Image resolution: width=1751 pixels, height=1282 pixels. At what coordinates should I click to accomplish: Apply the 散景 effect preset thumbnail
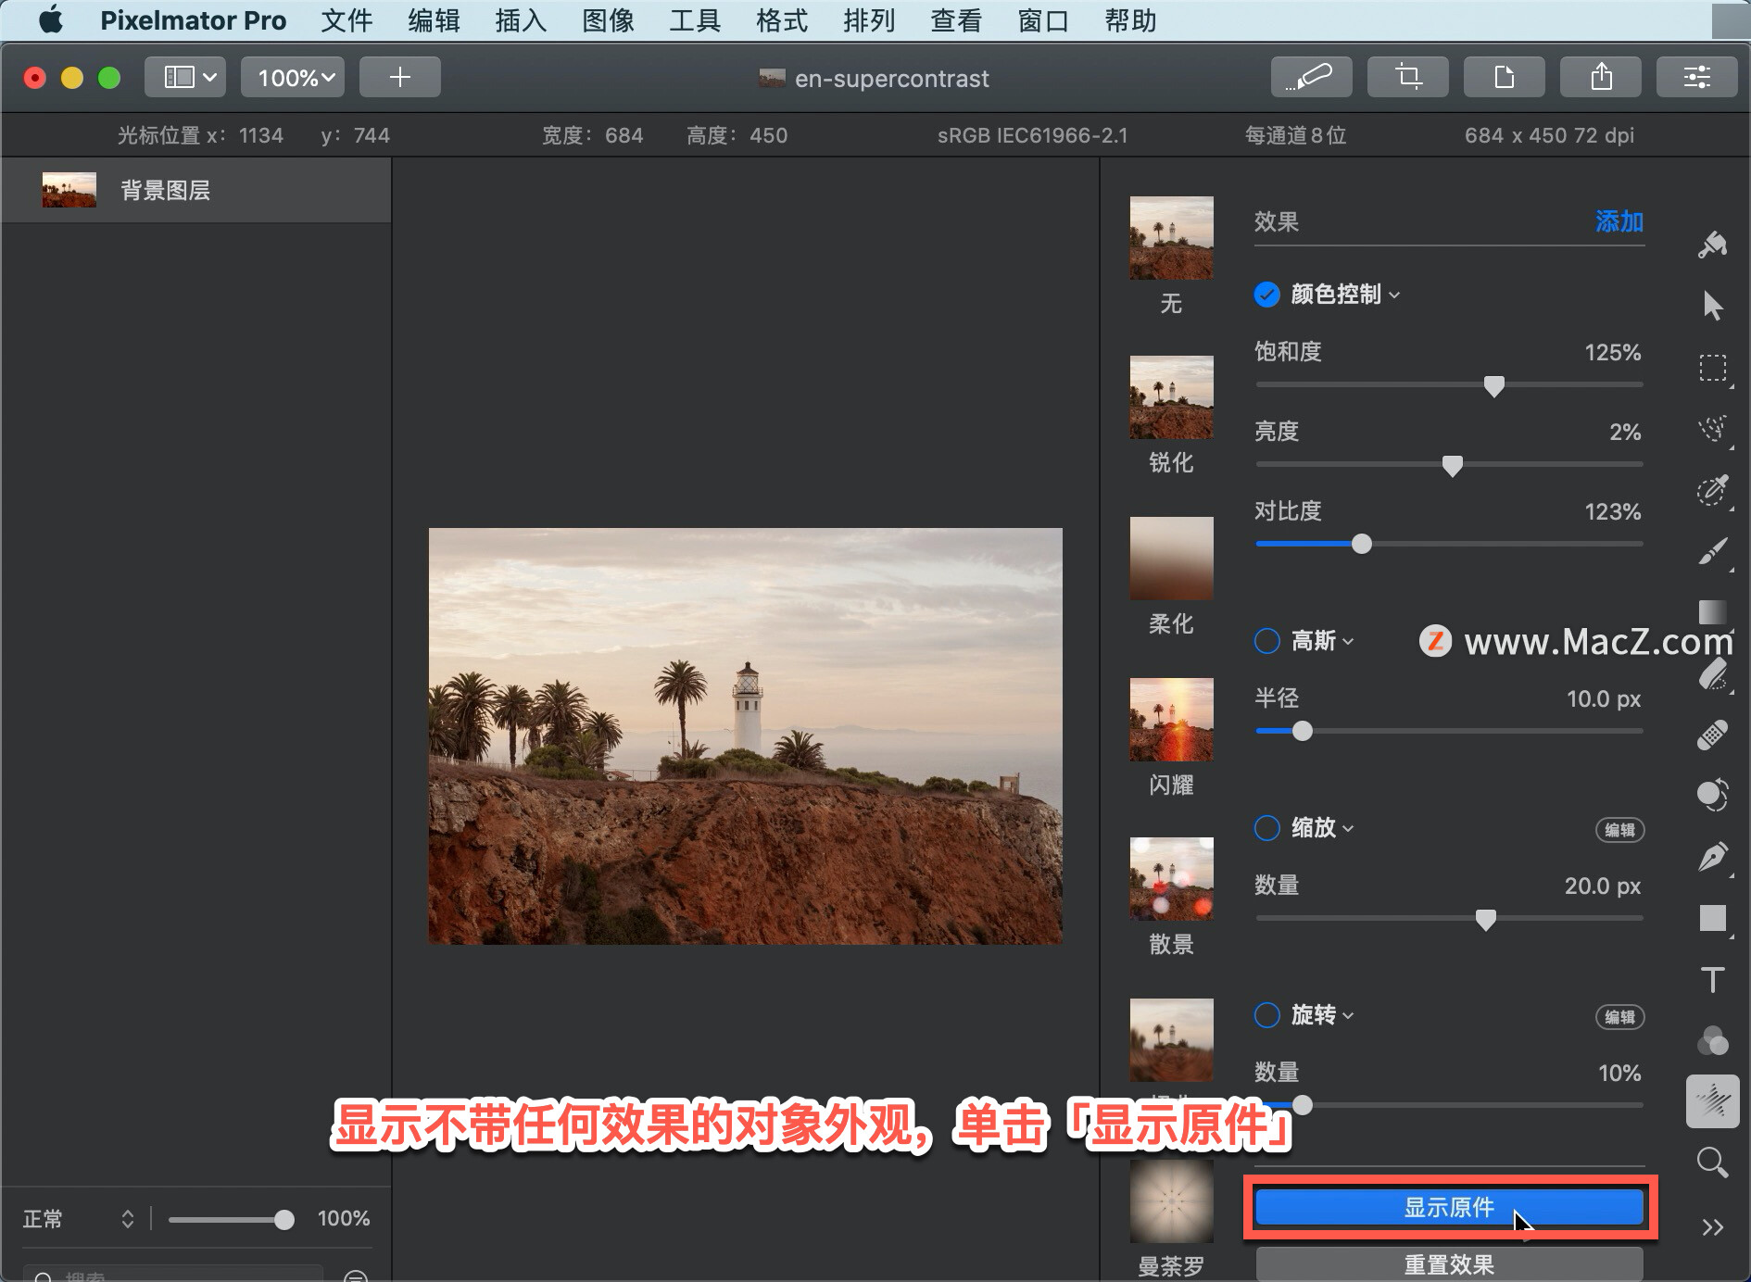pyautogui.click(x=1171, y=879)
